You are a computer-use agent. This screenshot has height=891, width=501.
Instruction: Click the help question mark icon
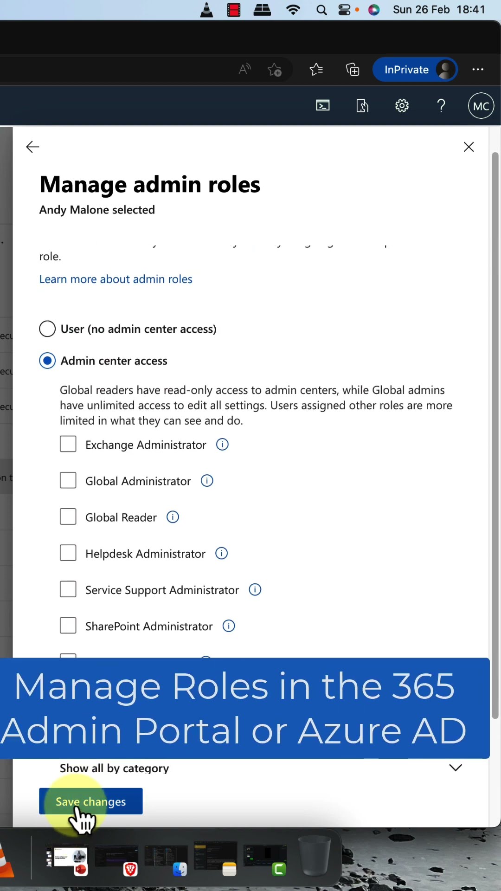[441, 106]
